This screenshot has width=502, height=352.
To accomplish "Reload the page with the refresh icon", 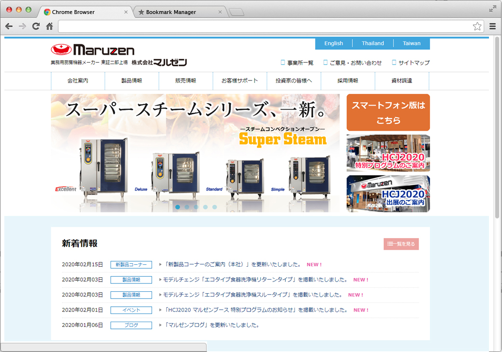I will [36, 27].
